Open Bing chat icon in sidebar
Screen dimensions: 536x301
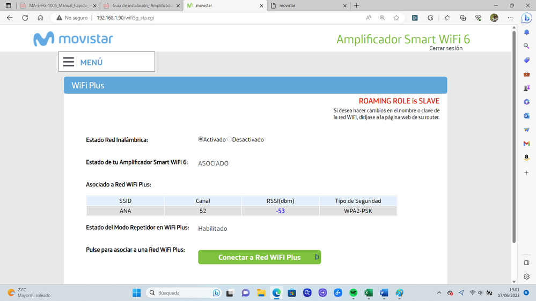(x=527, y=18)
